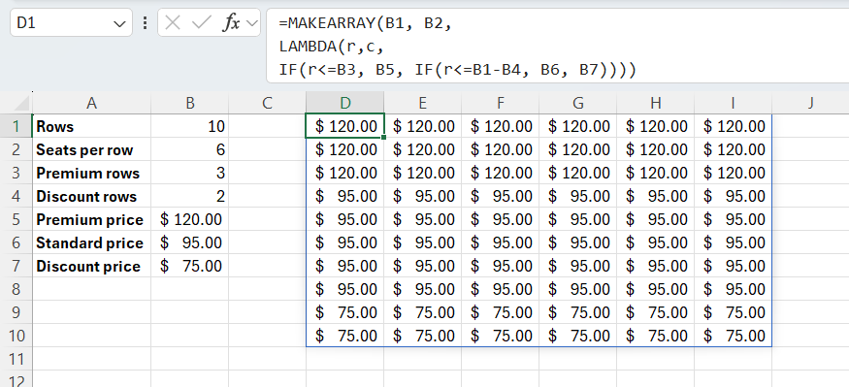This screenshot has width=849, height=387.
Task: Click active cell D1 with $120.00
Action: coord(344,126)
